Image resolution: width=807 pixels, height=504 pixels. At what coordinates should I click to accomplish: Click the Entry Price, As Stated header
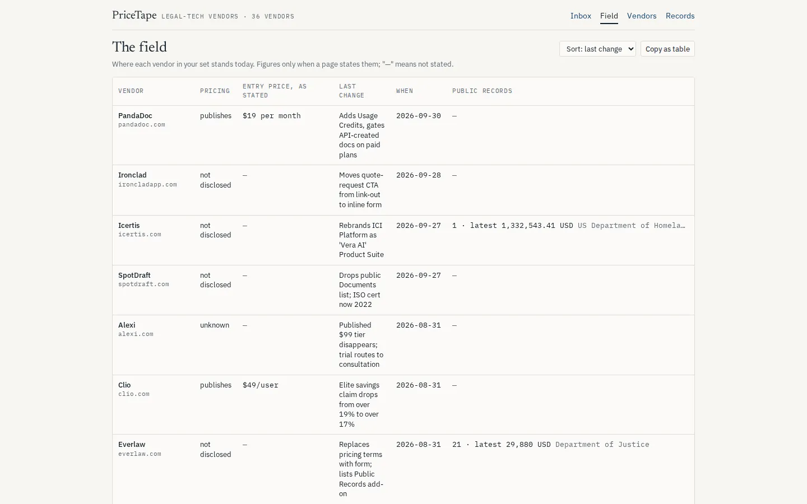pyautogui.click(x=275, y=91)
